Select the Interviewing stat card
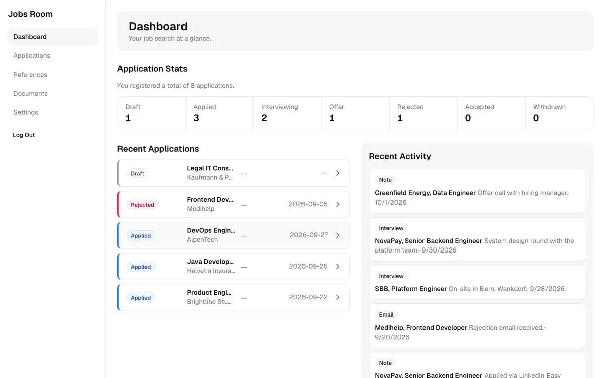Screen dimensions: 605x378 (287, 113)
